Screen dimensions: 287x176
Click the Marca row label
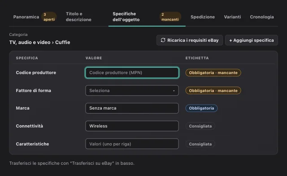click(22, 108)
